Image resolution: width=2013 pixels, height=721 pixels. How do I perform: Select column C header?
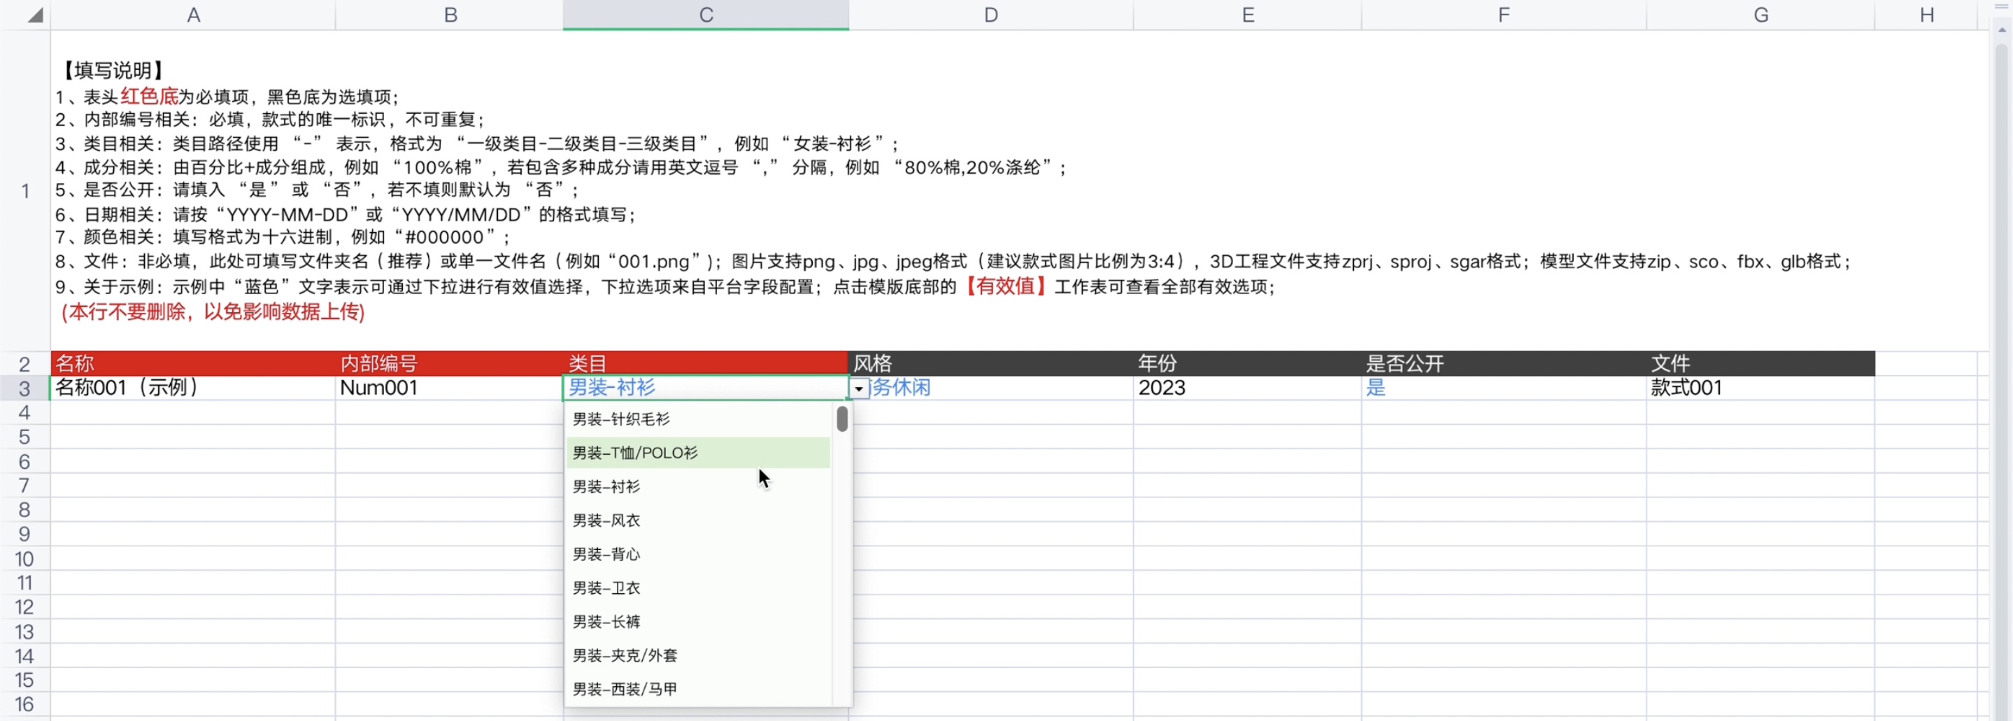click(x=706, y=15)
